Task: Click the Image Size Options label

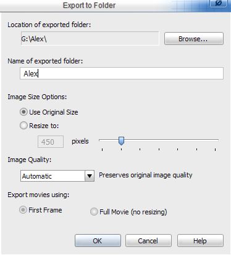Action: [37, 97]
